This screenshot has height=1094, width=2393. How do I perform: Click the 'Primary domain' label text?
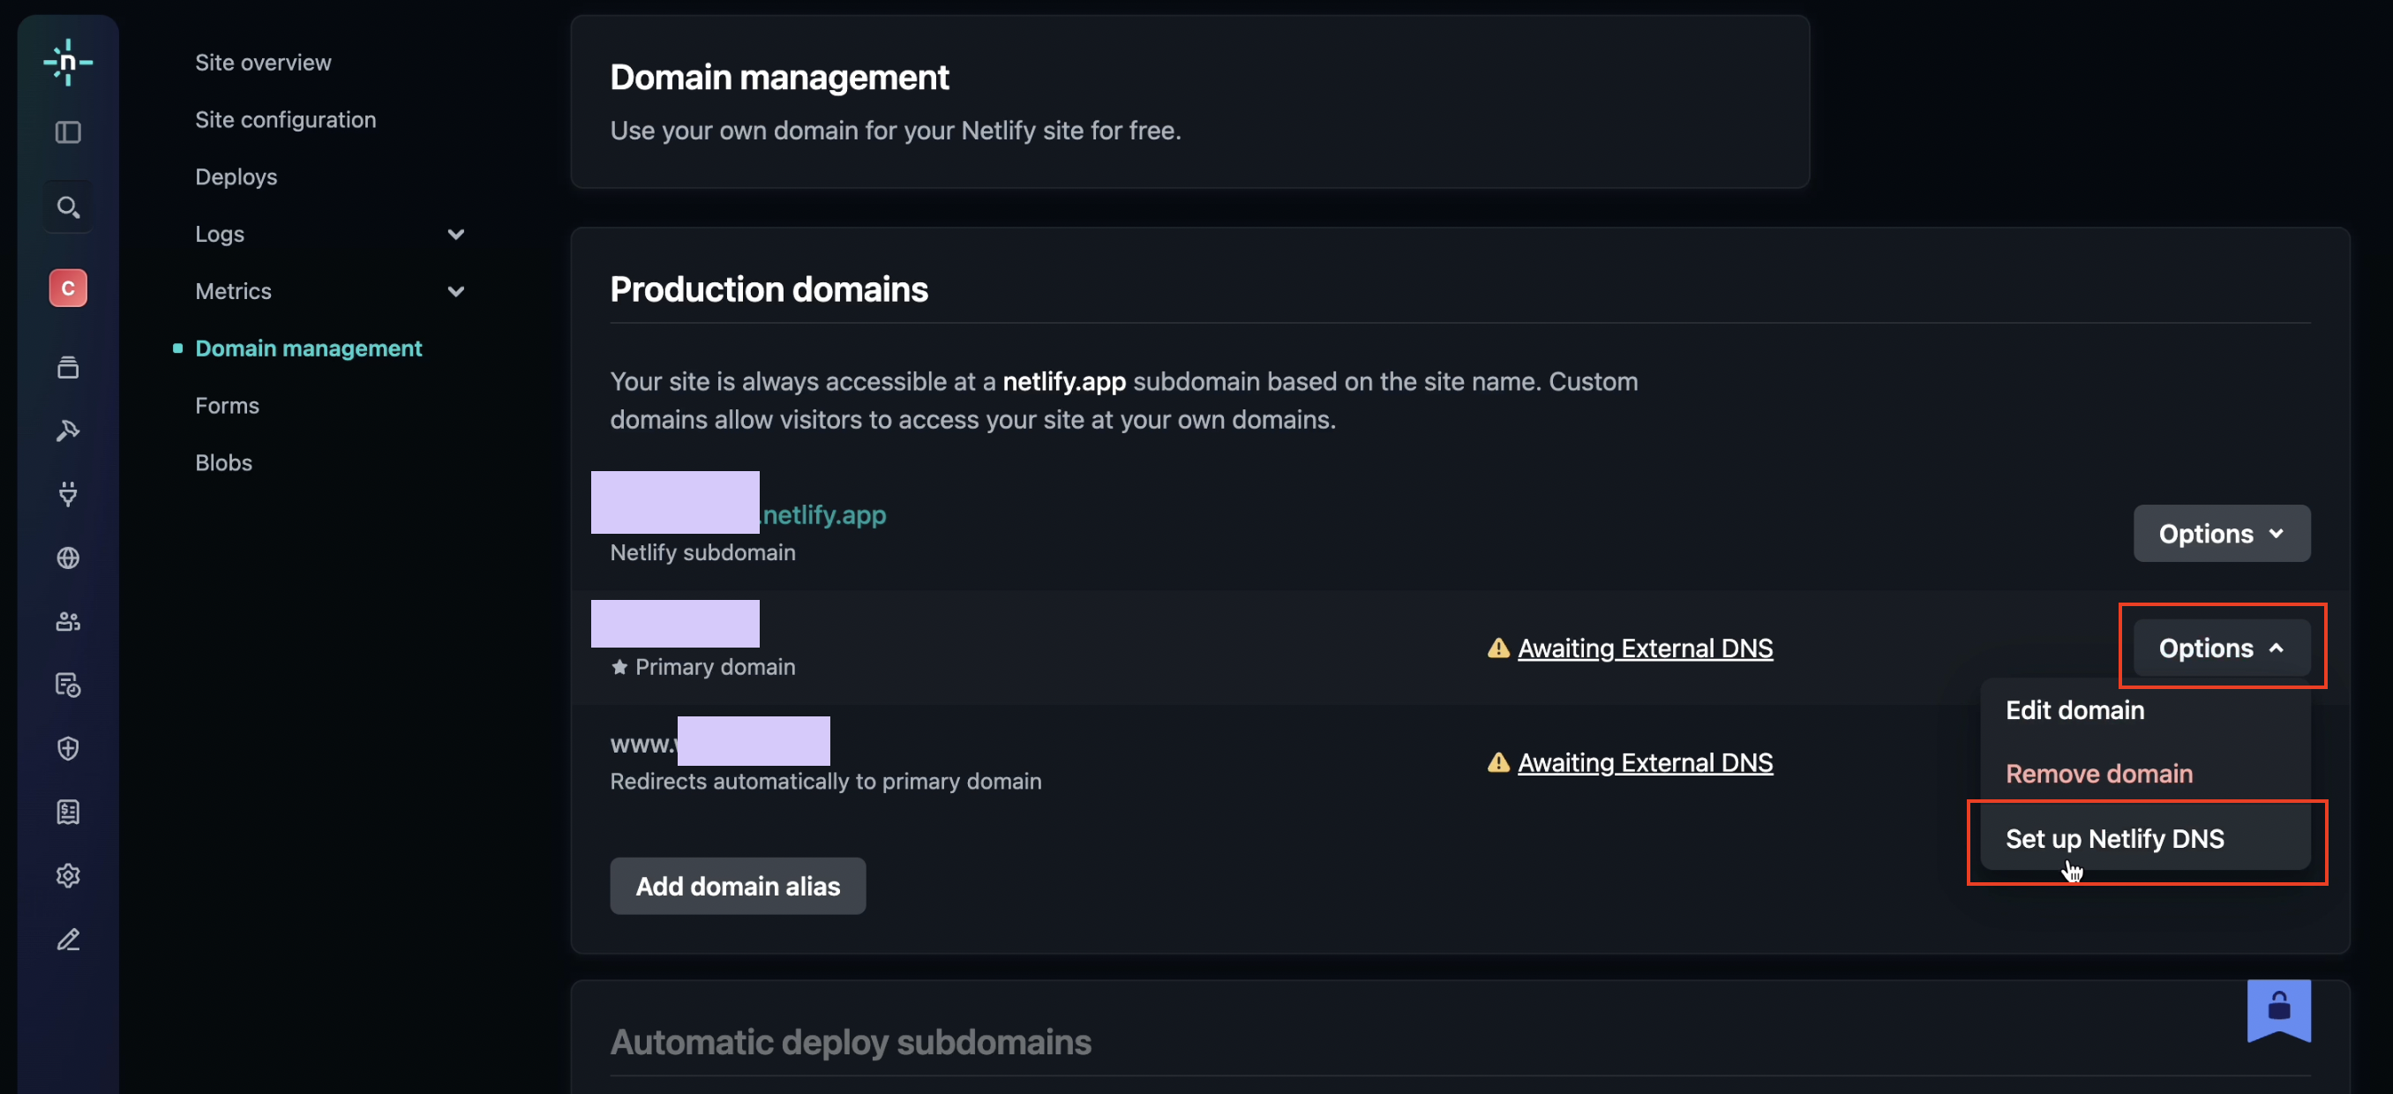click(716, 667)
